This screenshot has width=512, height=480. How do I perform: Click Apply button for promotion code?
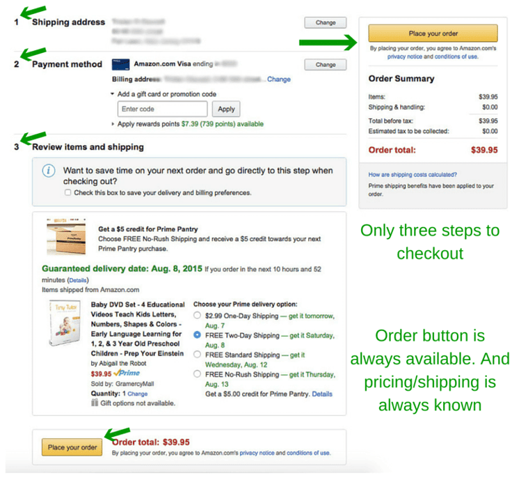[226, 109]
